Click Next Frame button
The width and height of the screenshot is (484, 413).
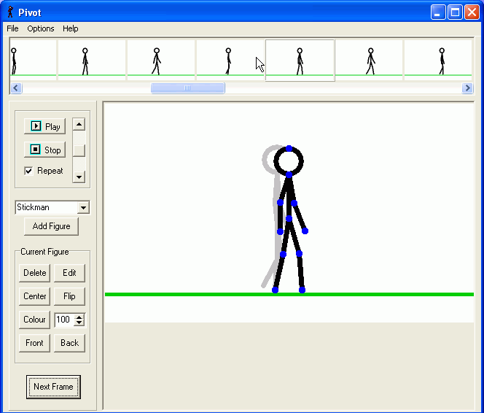(53, 387)
